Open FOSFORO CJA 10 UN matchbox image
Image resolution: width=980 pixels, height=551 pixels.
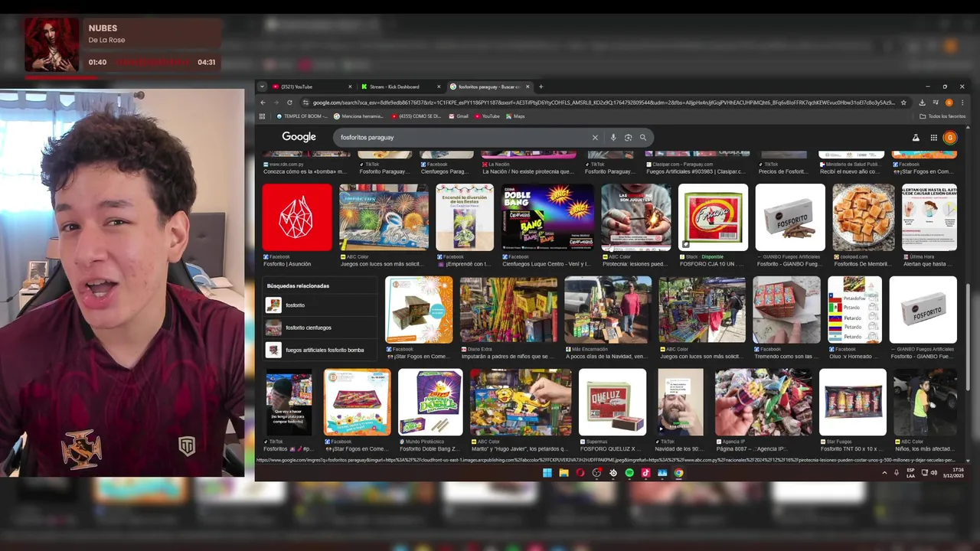coord(713,217)
